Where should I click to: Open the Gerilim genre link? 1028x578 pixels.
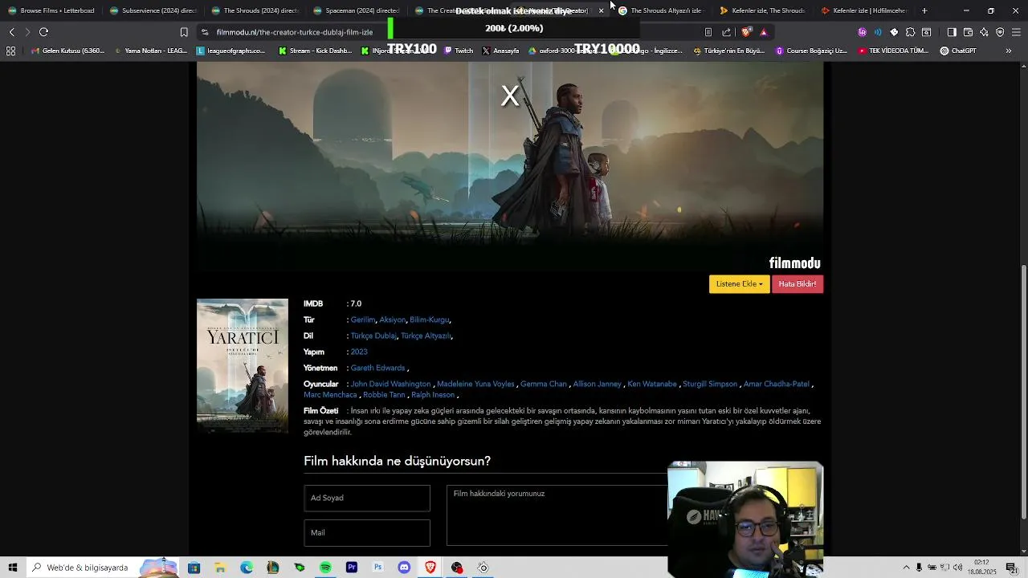363,320
